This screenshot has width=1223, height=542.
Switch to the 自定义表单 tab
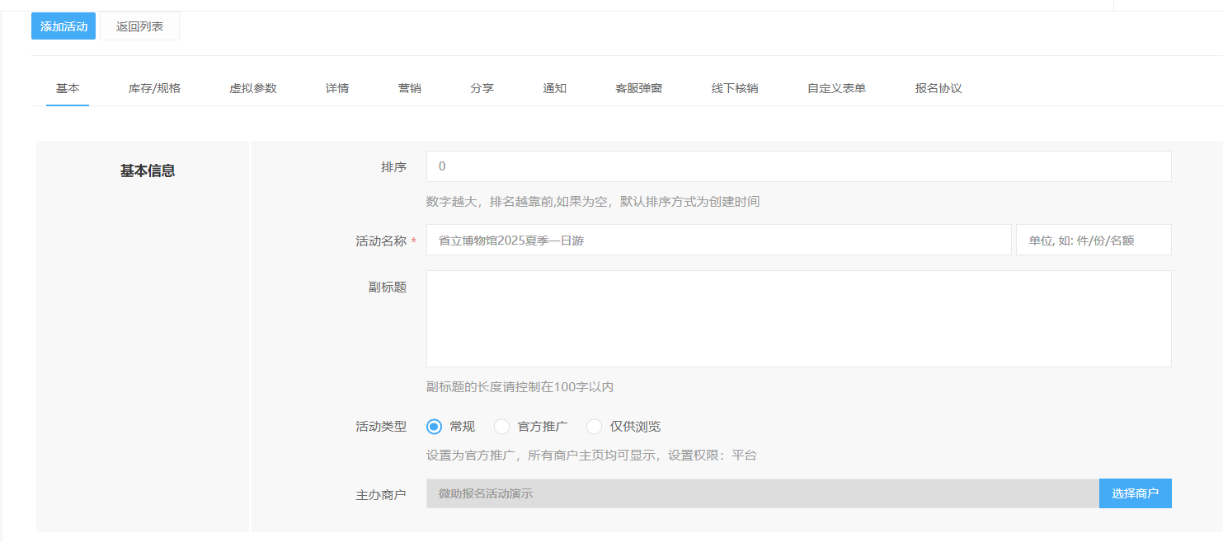click(x=835, y=88)
